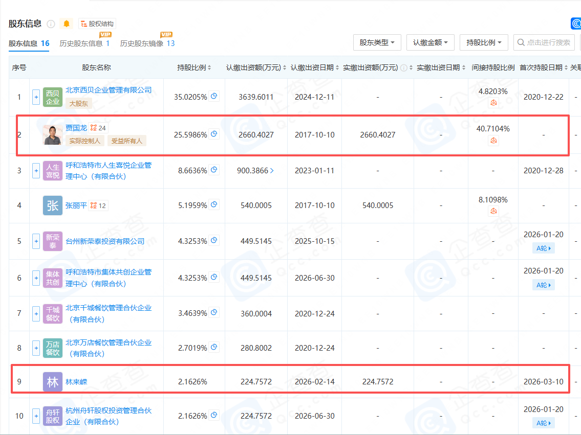Expand row 7 北京千城餐饮 plus toggle
This screenshot has width=581, height=435.
click(x=36, y=313)
